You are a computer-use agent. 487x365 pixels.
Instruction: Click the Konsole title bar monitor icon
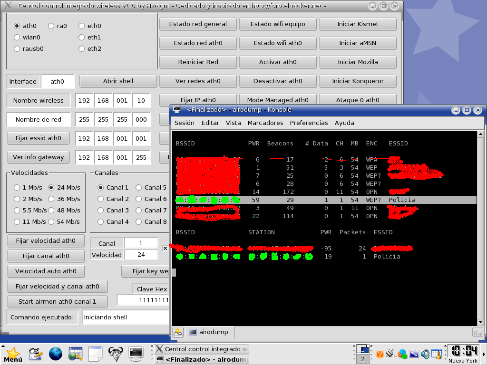tap(177, 110)
